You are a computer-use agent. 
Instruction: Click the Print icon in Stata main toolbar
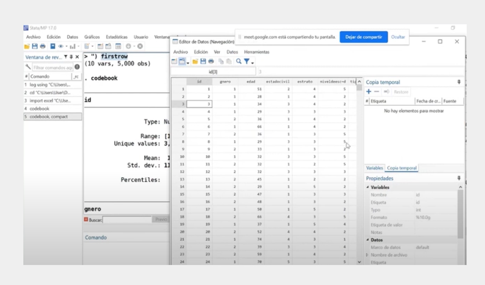[43, 46]
